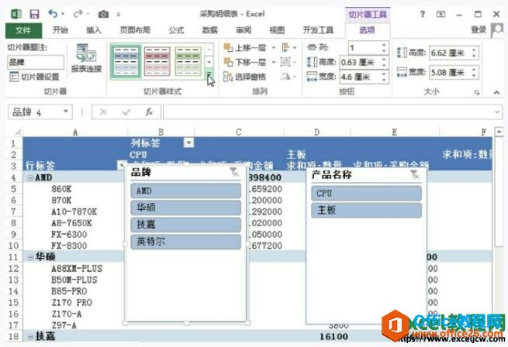Click slicer height stepper arrows
The height and width of the screenshot is (347, 508).
(474, 53)
